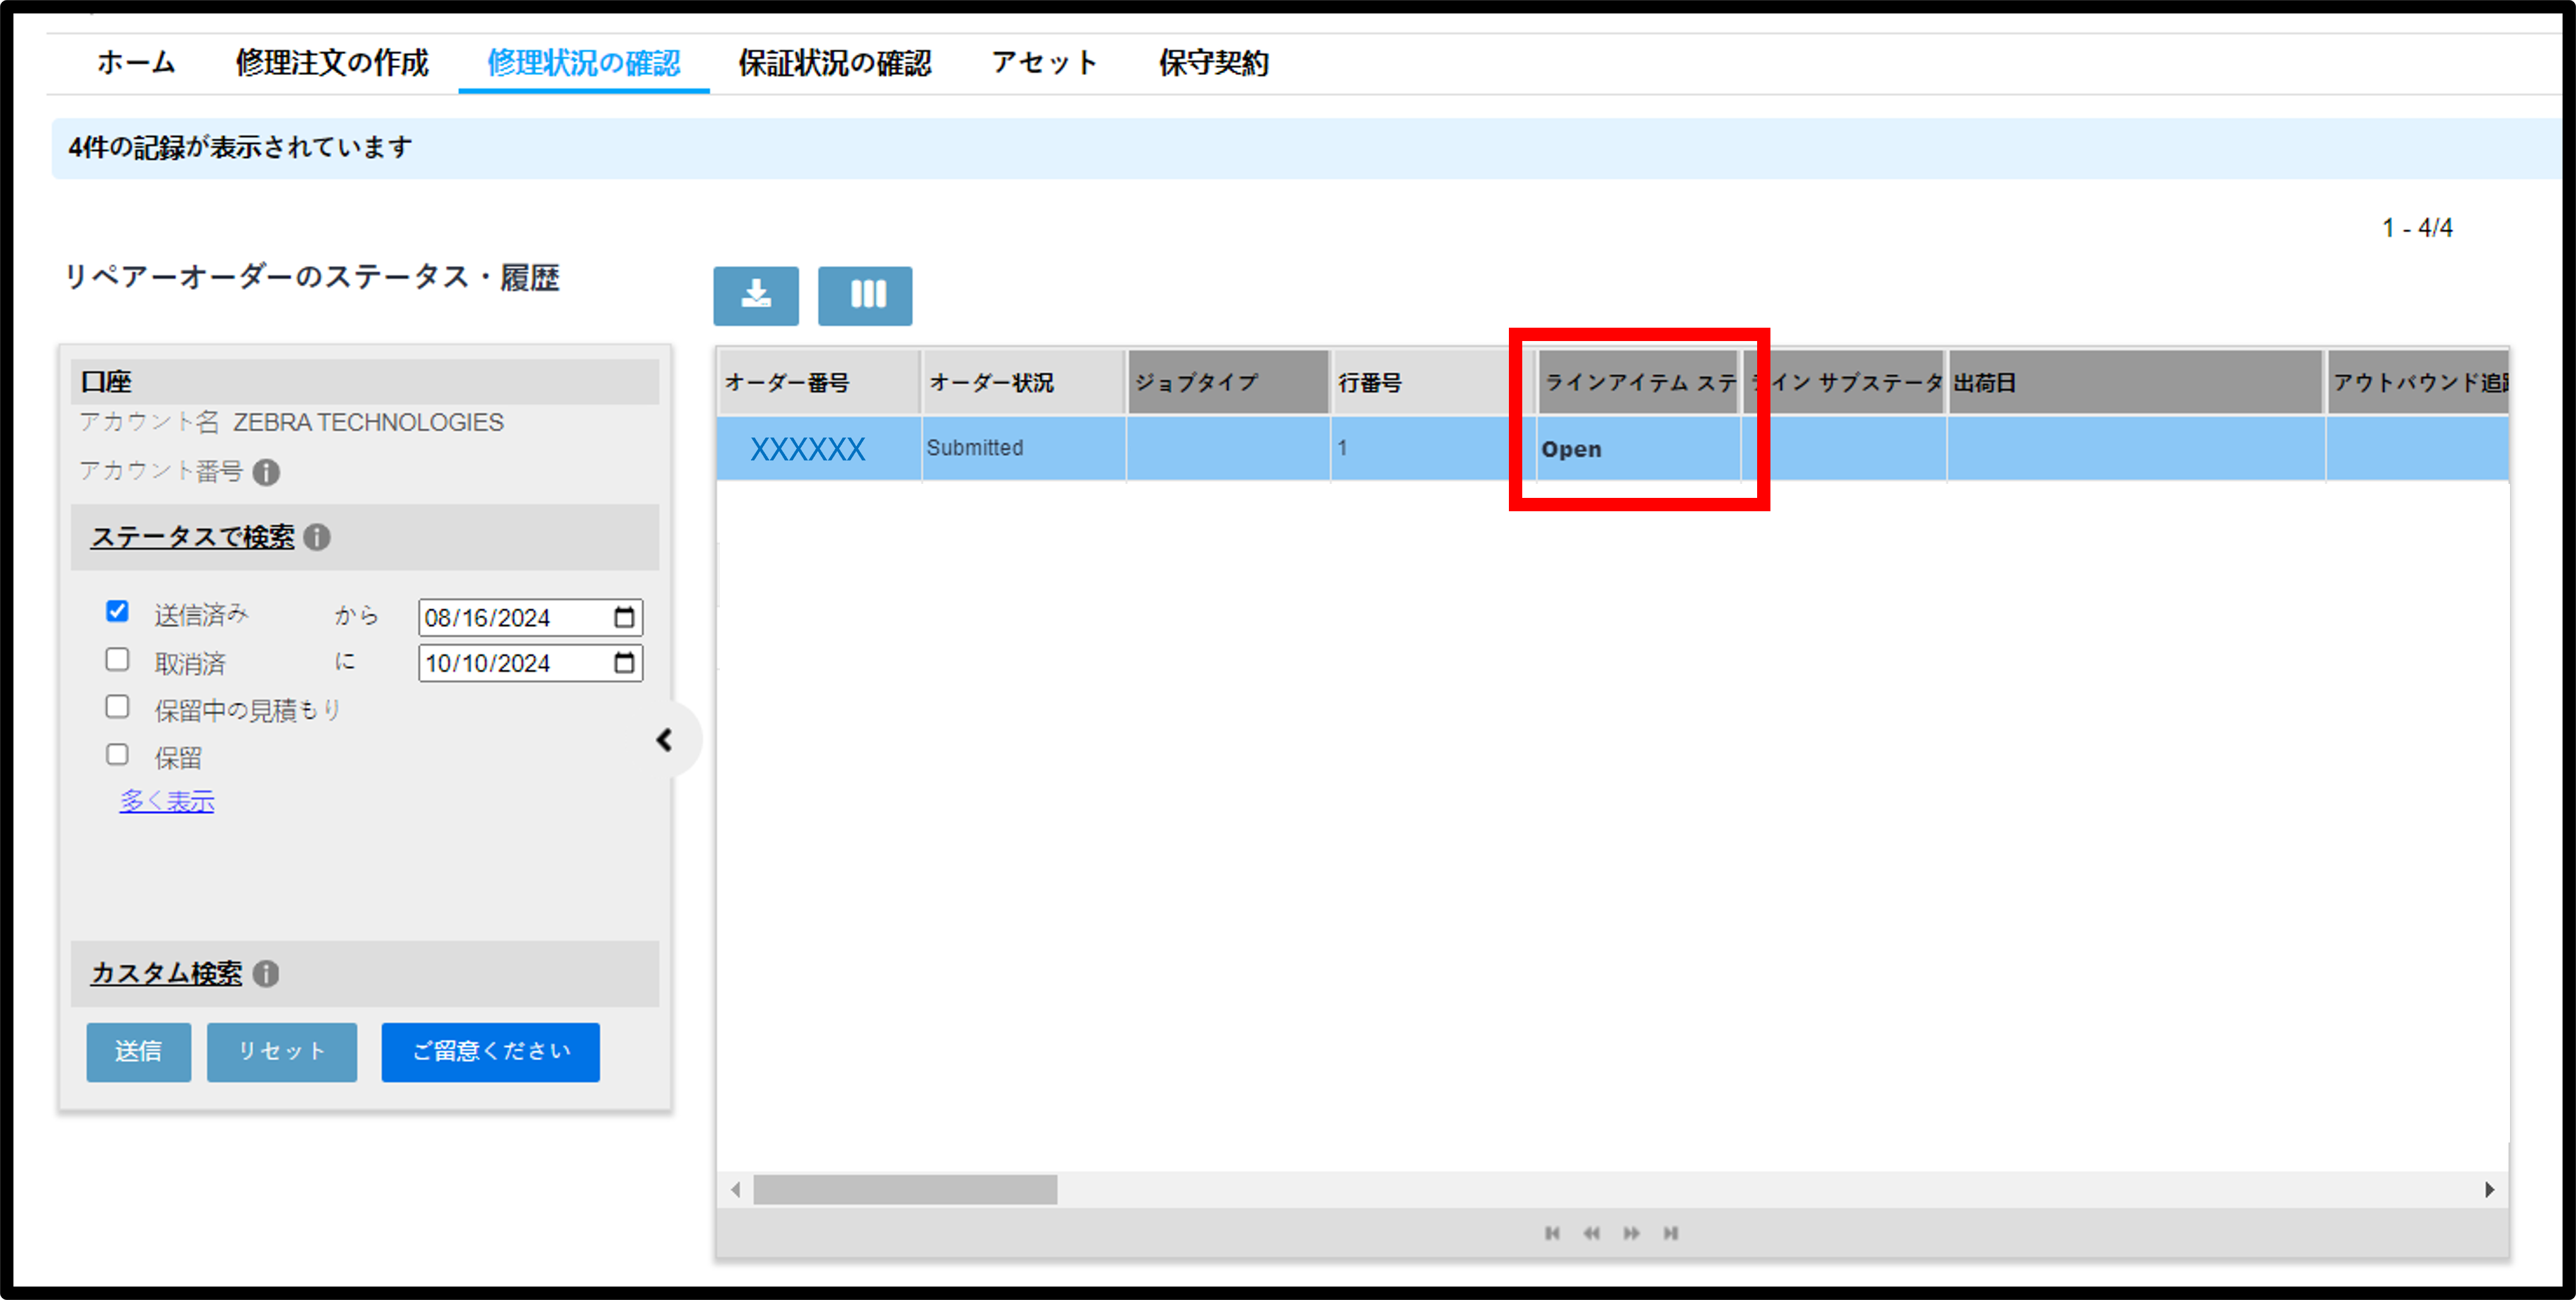Check the 保留 checkbox
The width and height of the screenshot is (2576, 1300).
(117, 754)
